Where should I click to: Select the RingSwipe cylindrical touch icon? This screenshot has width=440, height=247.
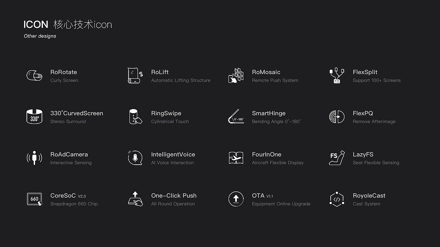coord(135,117)
